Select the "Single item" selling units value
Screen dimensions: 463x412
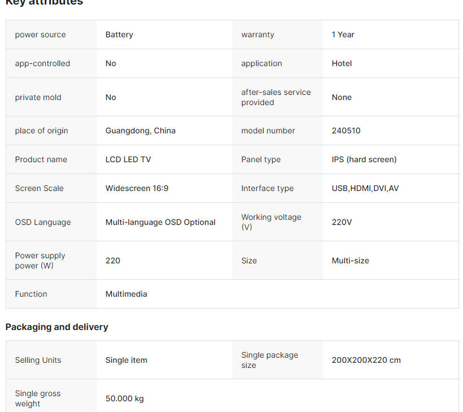pyautogui.click(x=126, y=360)
